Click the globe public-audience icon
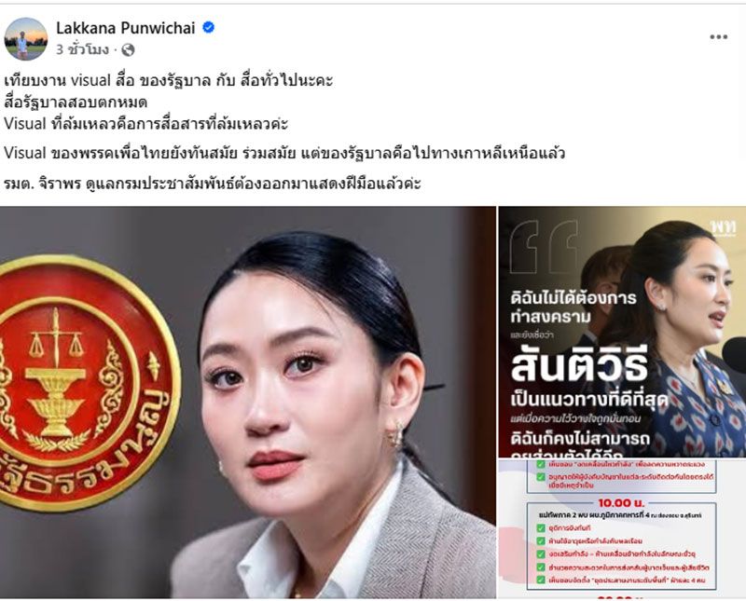This screenshot has width=746, height=601. pos(128,49)
